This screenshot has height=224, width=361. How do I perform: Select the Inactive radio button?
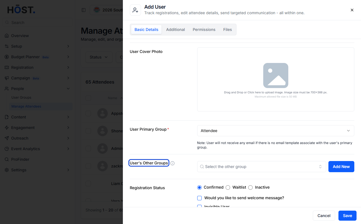point(250,188)
